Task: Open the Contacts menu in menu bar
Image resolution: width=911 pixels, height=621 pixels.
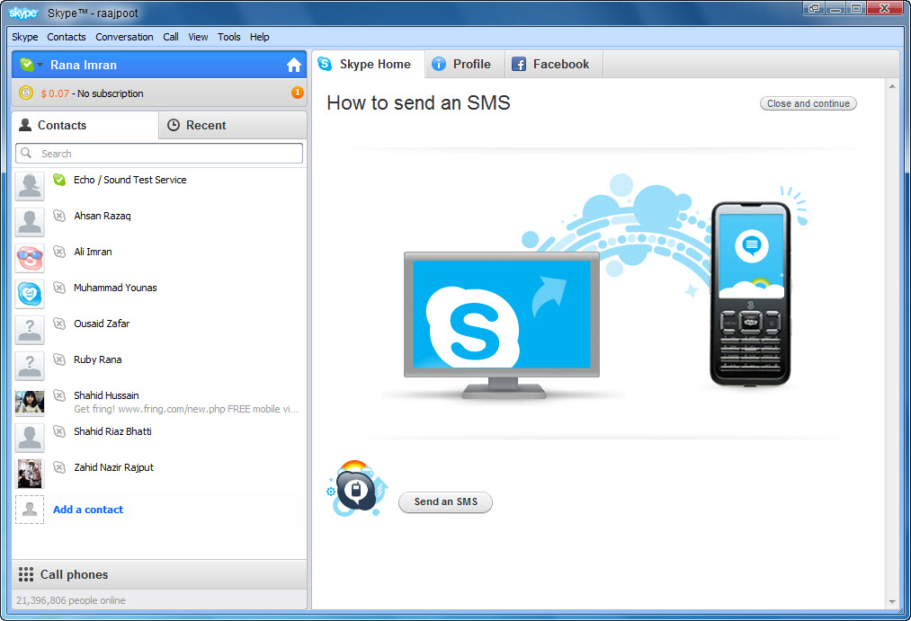Action: coord(67,37)
